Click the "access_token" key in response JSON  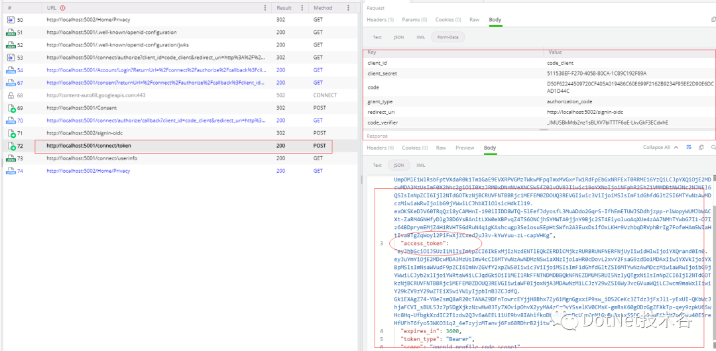click(x=422, y=243)
